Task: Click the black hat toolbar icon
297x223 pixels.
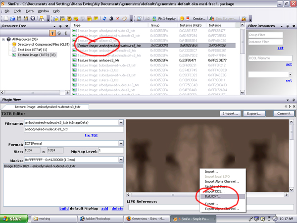Action: [x=111, y=18]
